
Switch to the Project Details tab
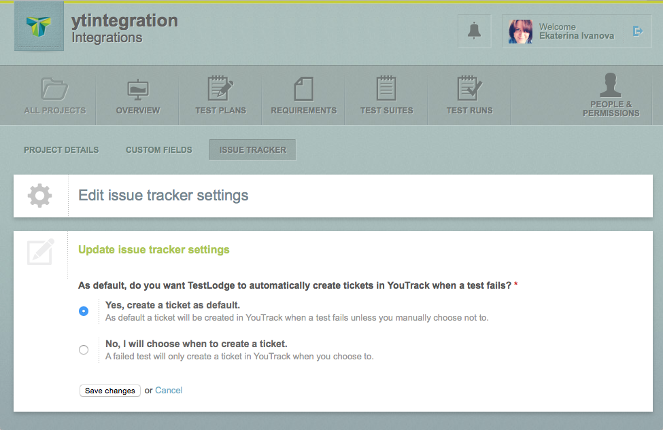(x=61, y=149)
